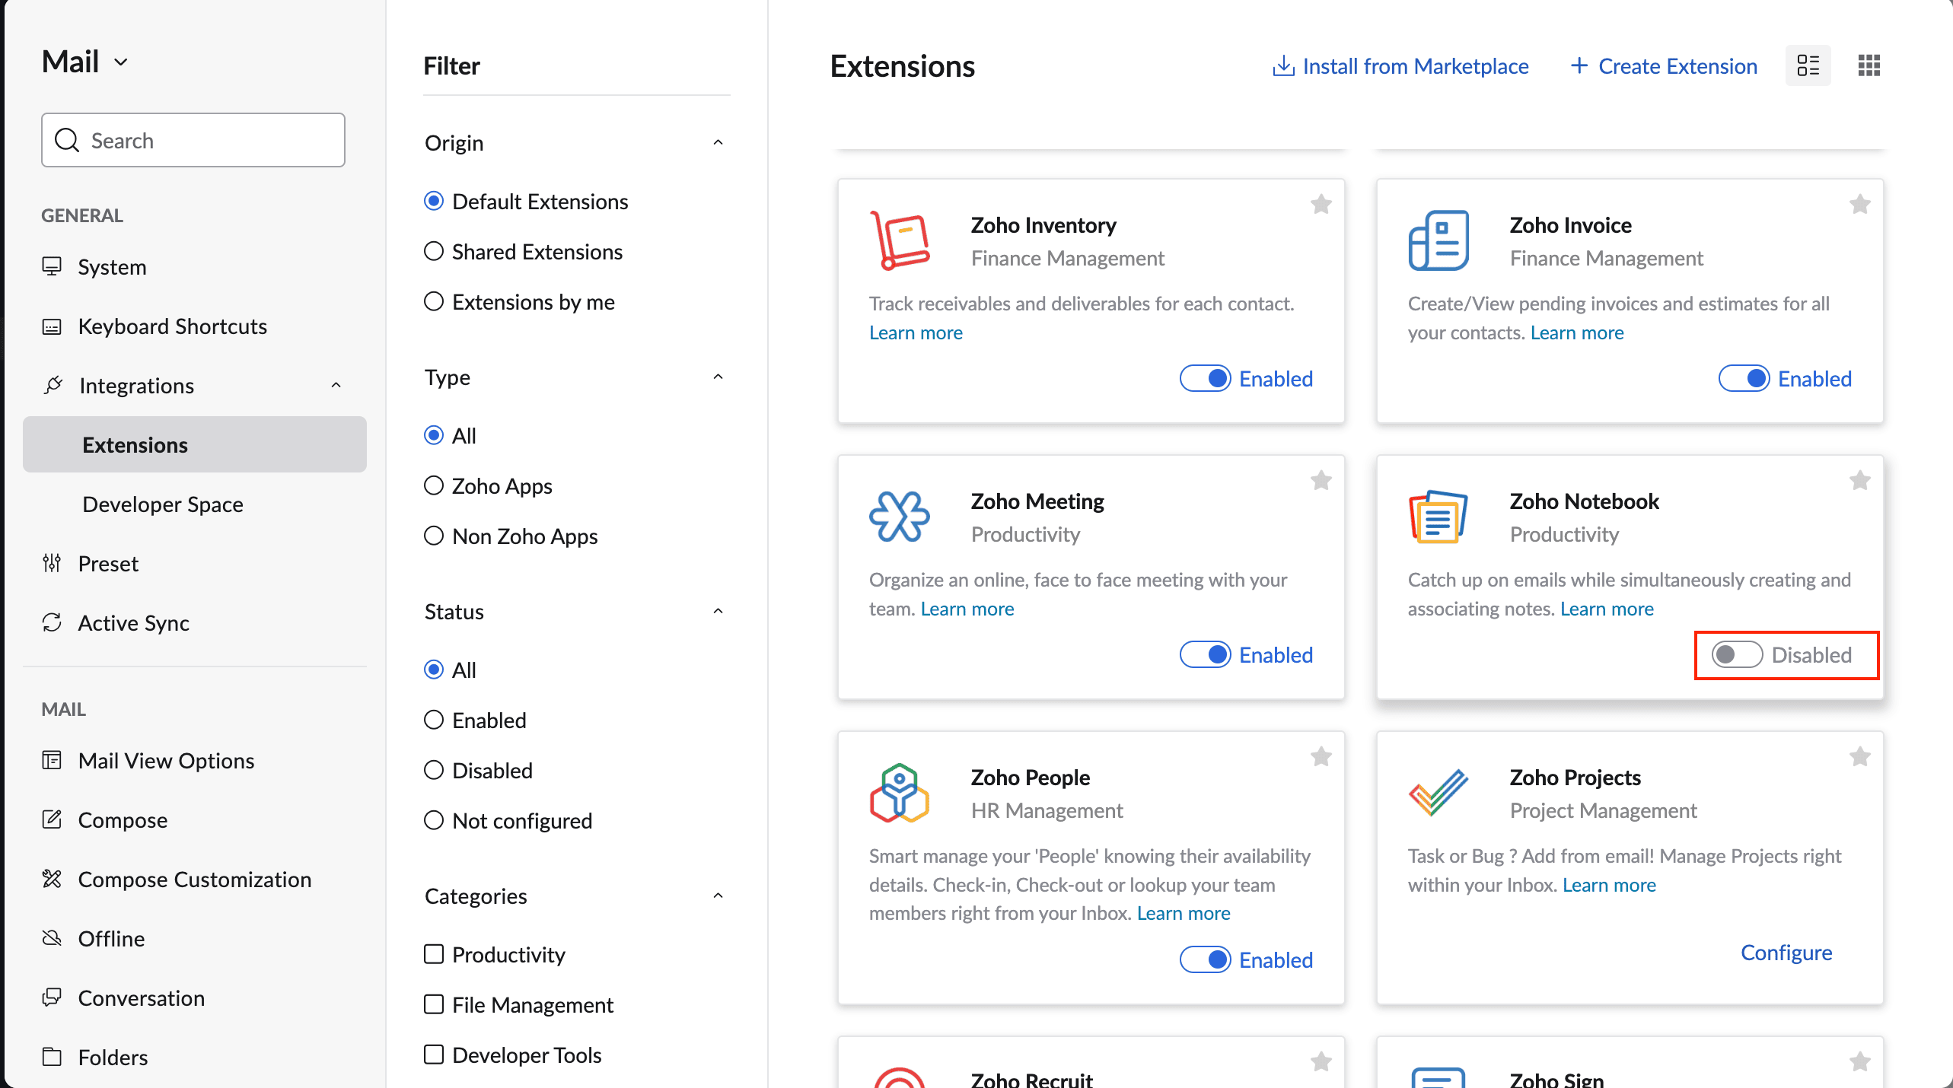Enable the Zoho Notebook toggle

click(x=1737, y=654)
